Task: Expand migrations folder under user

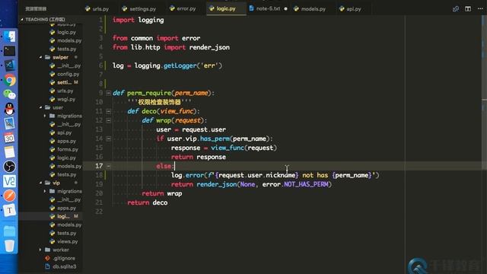Action: click(x=45, y=116)
